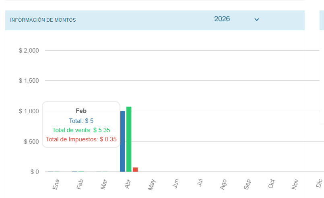This screenshot has height=198, width=324.
Task: Click the green Total de venta bar for Abr
Action: click(x=129, y=139)
